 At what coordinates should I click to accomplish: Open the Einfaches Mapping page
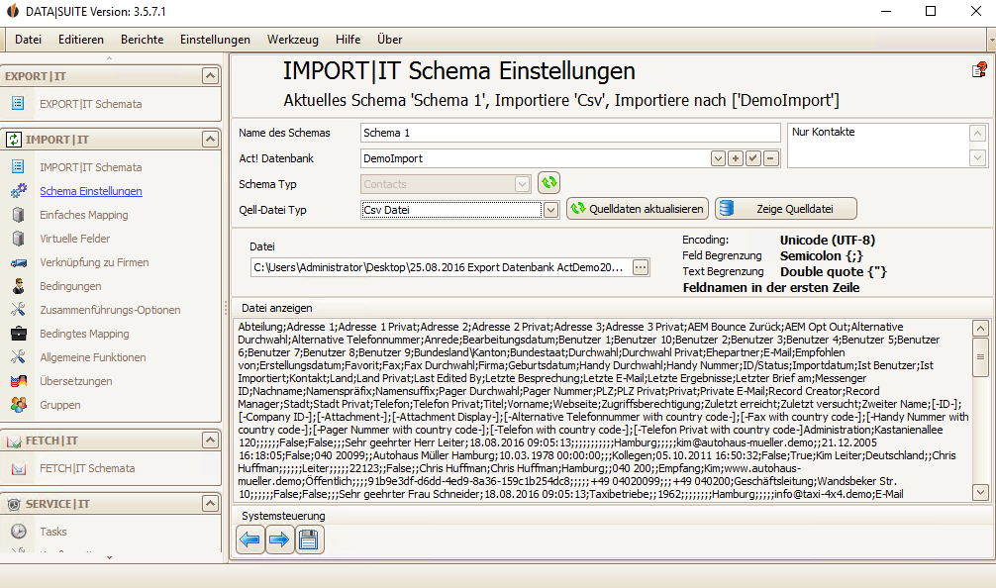click(x=84, y=215)
